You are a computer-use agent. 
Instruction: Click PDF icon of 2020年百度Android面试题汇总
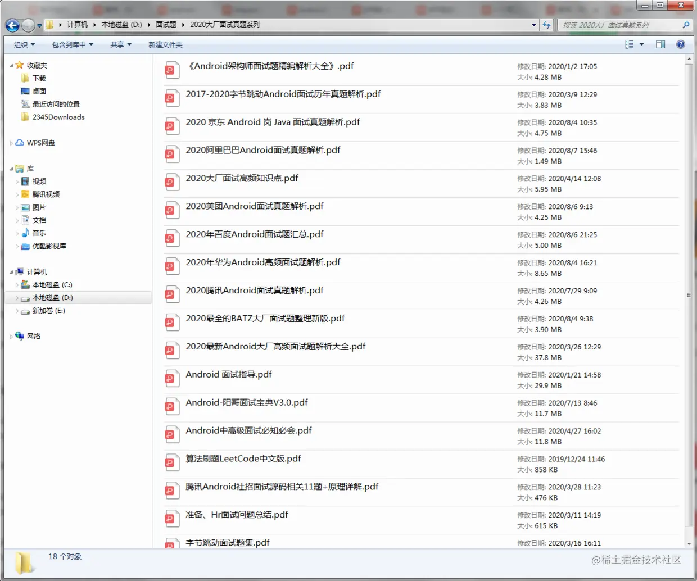[171, 239]
